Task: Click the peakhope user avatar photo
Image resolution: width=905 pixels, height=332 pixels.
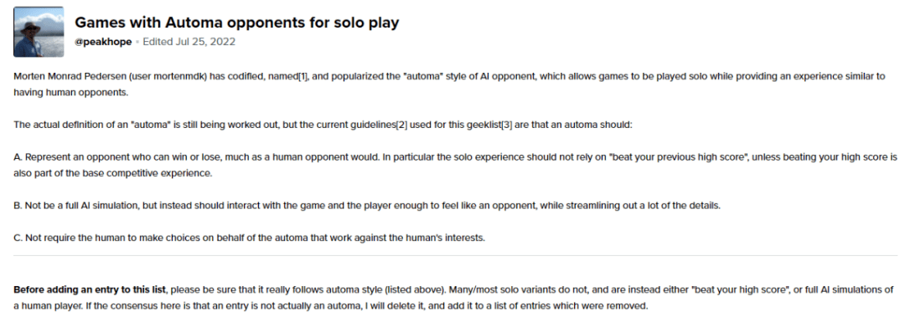Action: coord(38,32)
